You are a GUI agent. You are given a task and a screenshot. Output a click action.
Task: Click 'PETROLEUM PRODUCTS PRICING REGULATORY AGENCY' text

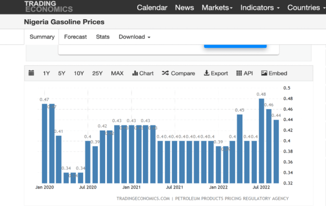pos(232,199)
